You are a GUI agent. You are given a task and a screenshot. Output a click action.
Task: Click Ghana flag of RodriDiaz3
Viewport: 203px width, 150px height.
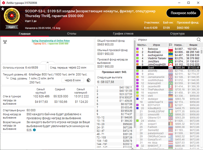pos(171,52)
